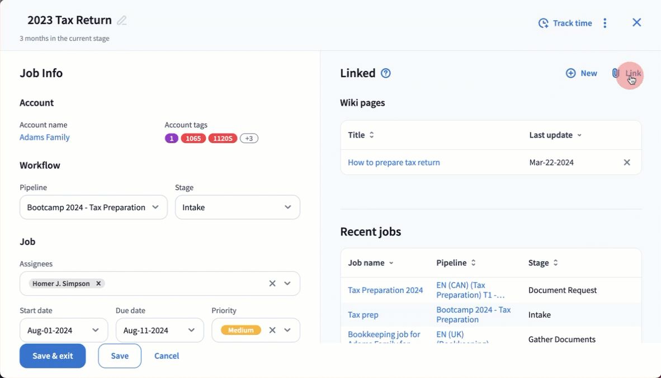The width and height of the screenshot is (661, 378).
Task: Show the +3 hidden account tags
Action: click(x=249, y=139)
